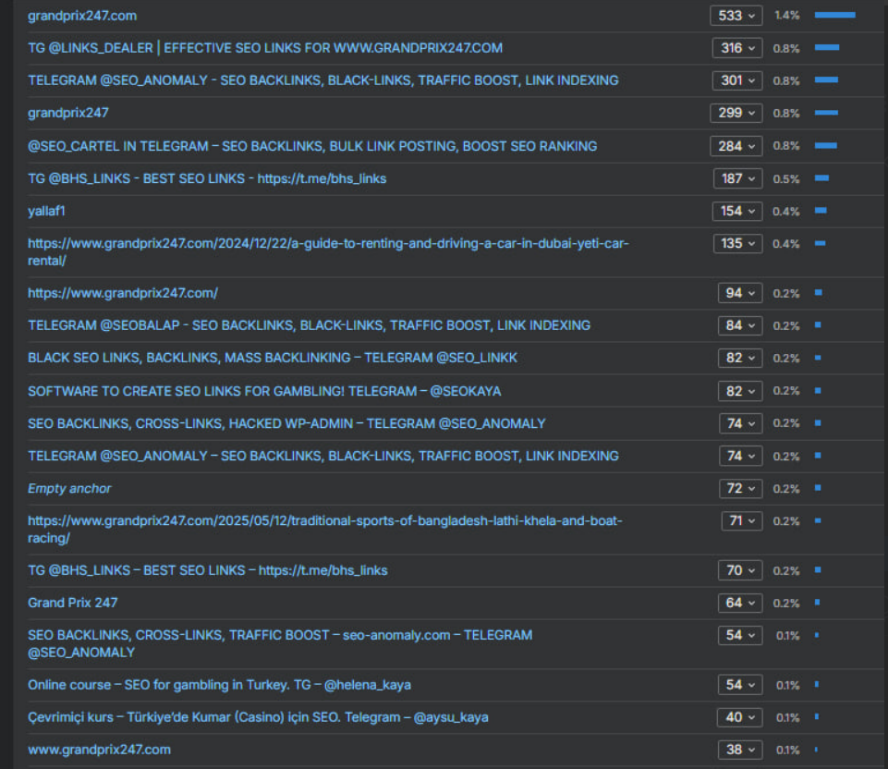This screenshot has height=769, width=888.
Task: Open BLACK SEO LINKS @SEO_LINKK anchor
Action: [x=273, y=358]
